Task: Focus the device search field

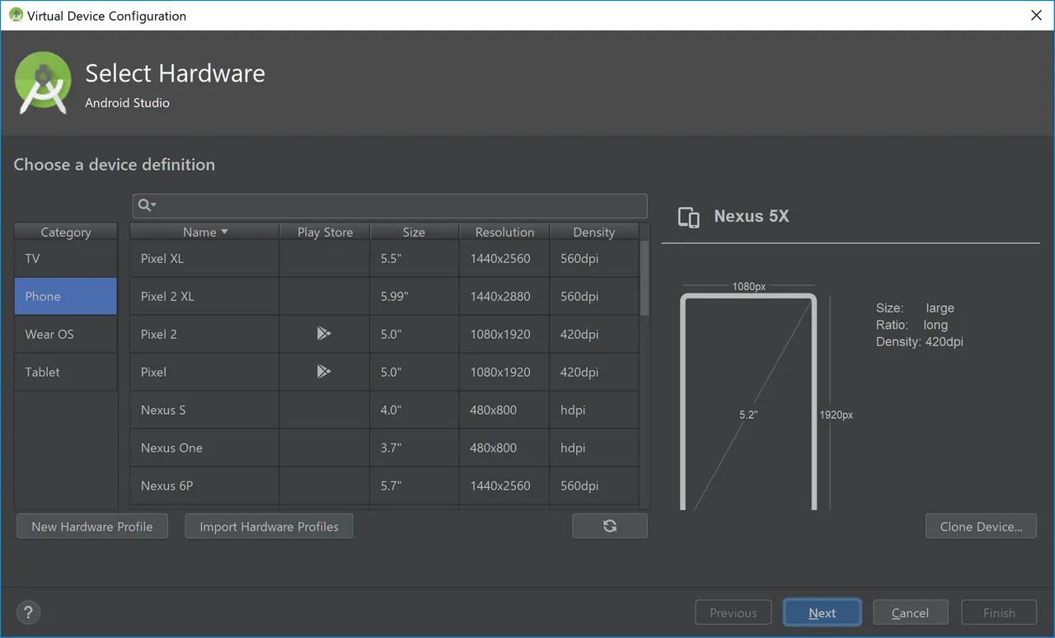Action: pos(390,205)
